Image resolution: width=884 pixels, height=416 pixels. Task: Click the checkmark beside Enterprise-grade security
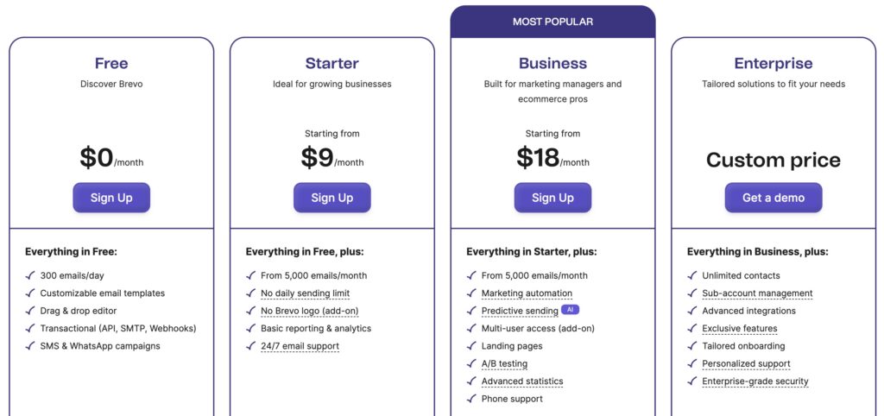(x=691, y=381)
